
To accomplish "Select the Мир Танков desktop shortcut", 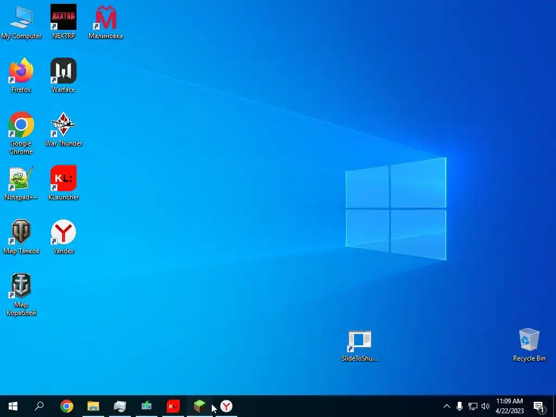I will [21, 237].
